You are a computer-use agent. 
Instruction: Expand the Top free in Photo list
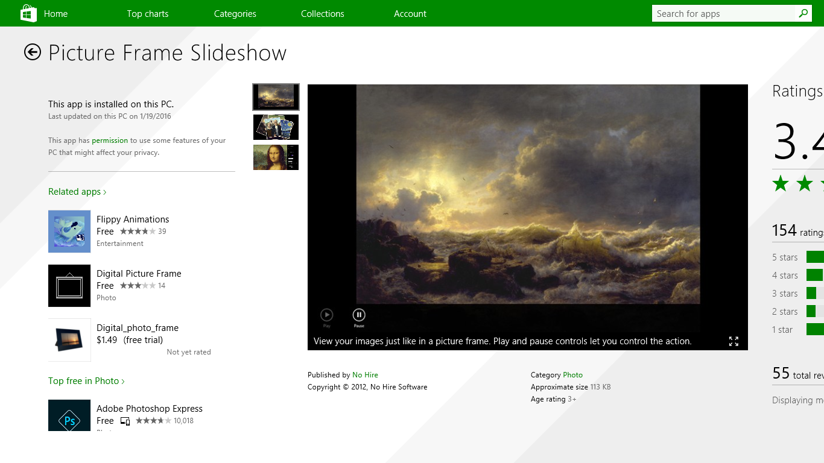[x=86, y=381]
